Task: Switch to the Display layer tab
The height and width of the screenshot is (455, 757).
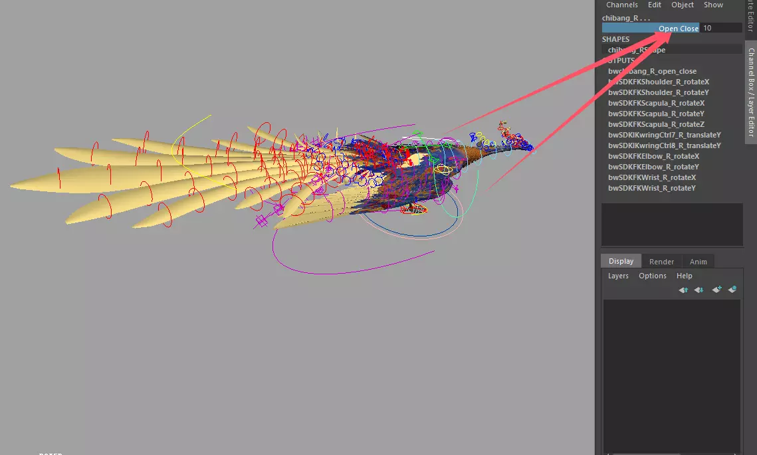Action: (x=621, y=261)
